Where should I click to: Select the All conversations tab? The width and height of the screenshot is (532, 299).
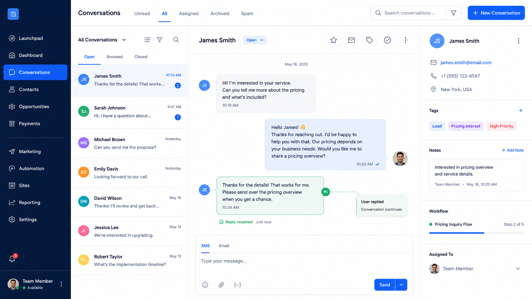pos(164,14)
